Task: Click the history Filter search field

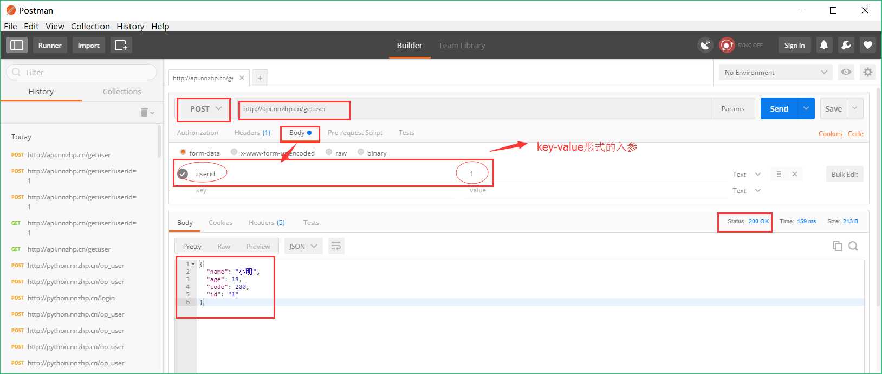Action: [x=81, y=72]
